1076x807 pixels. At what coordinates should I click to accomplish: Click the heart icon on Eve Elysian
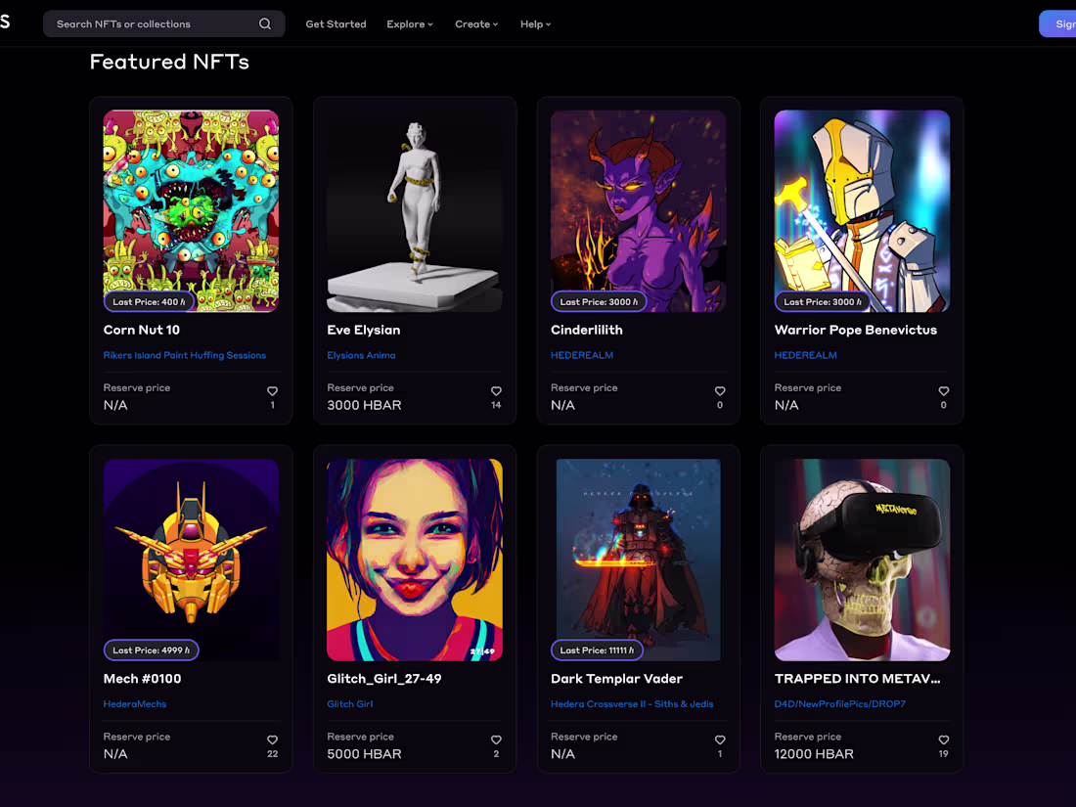pos(496,390)
